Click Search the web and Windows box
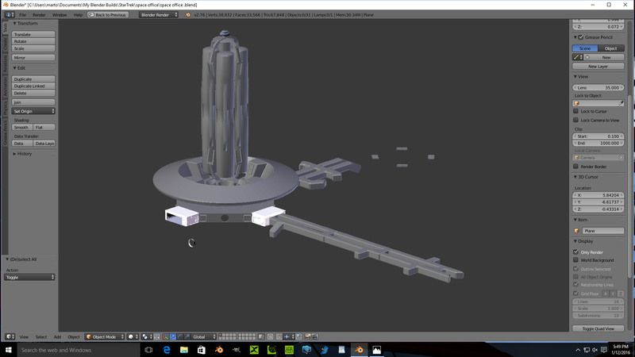The image size is (635, 357). tap(79, 350)
